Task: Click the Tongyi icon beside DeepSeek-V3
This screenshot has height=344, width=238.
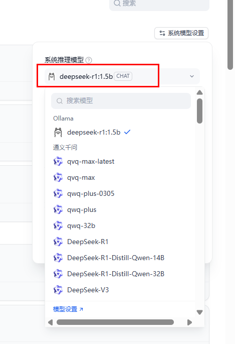Action: point(58,290)
